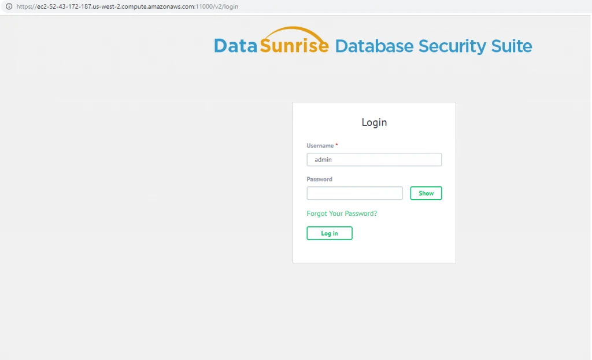Image resolution: width=592 pixels, height=360 pixels.
Task: Click the Database Security Suite title text
Action: tap(434, 46)
